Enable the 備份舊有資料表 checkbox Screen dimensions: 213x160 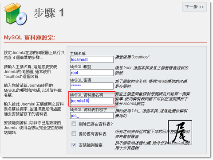(x=74, y=133)
